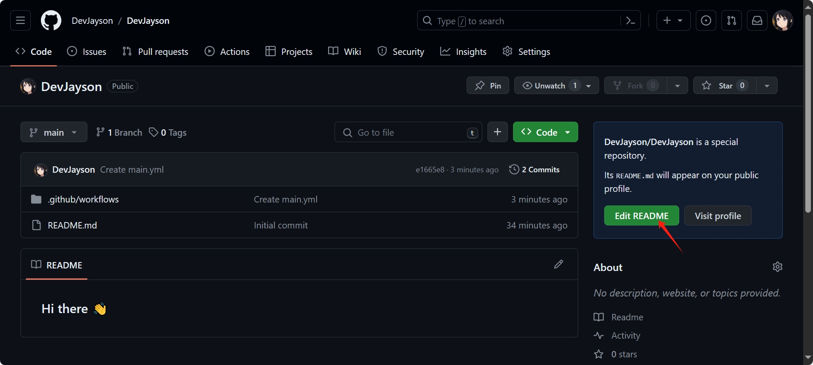Screen dimensions: 813x365
Task: Click the scrollbar down arrow
Action: 808,357
